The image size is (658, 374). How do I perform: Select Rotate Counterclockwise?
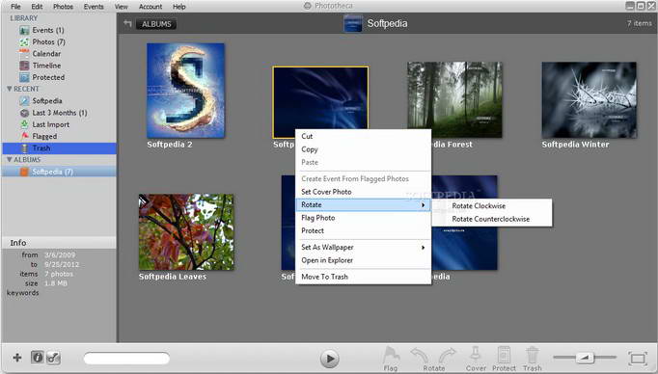click(x=492, y=219)
